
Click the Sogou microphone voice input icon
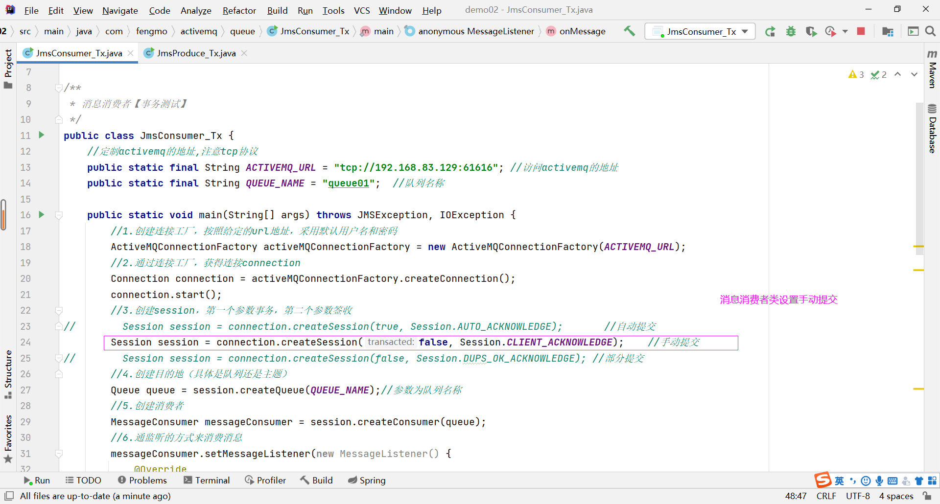tap(879, 481)
